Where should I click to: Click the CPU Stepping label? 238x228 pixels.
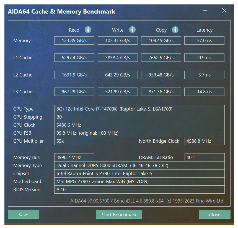28,117
